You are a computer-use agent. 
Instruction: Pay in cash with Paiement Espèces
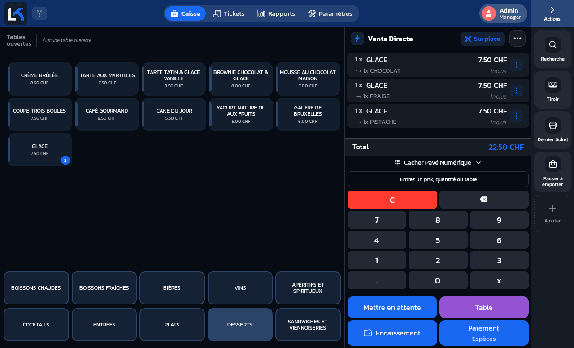[x=484, y=333]
